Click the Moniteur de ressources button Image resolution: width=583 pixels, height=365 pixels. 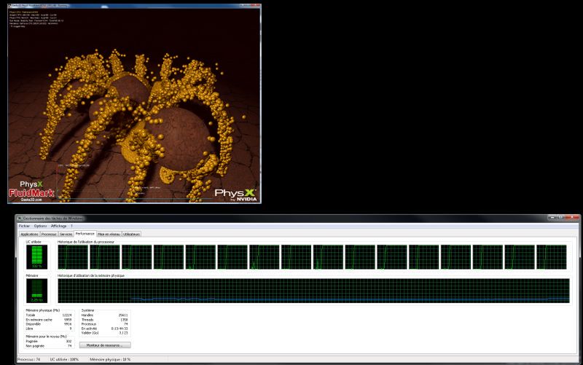(x=105, y=345)
